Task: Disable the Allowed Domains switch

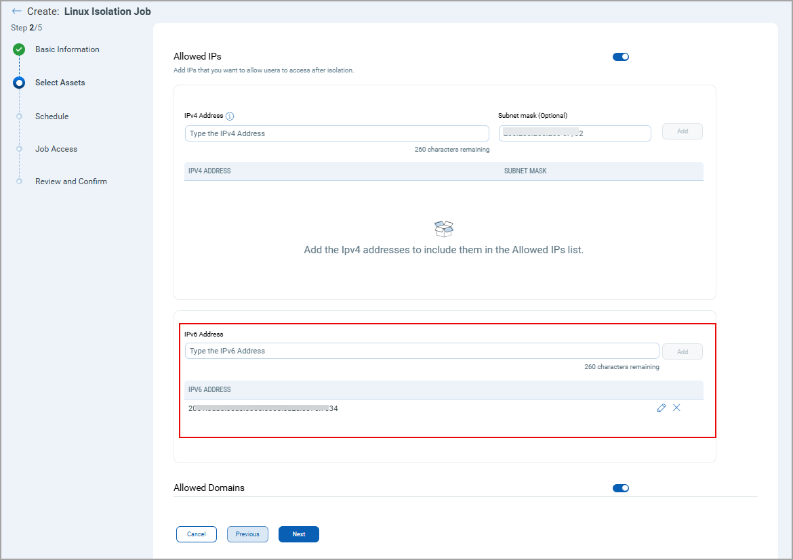Action: (620, 488)
